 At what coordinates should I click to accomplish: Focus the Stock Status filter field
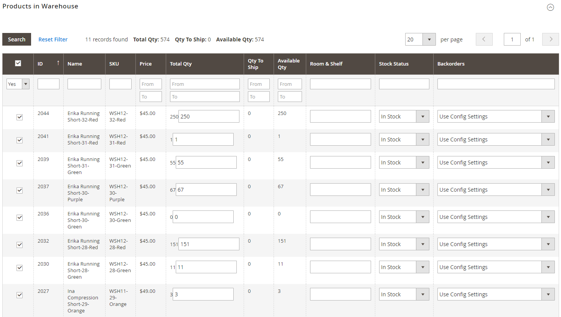coord(404,84)
